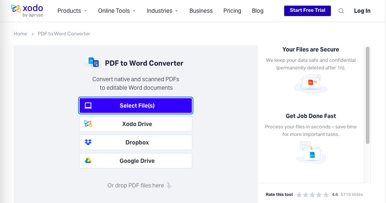The width and height of the screenshot is (386, 203).
Task: Click the 'Or drop PDF files here' text
Action: pyautogui.click(x=136, y=186)
